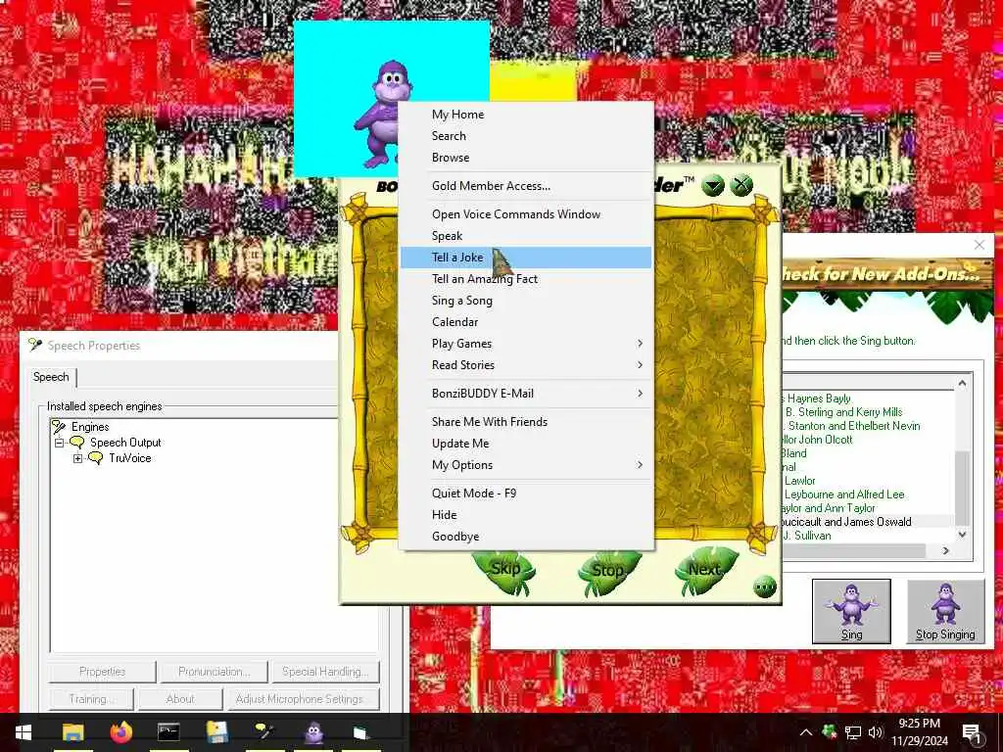This screenshot has width=1003, height=752.
Task: Click the floppy disk taskbar icon
Action: point(216,732)
